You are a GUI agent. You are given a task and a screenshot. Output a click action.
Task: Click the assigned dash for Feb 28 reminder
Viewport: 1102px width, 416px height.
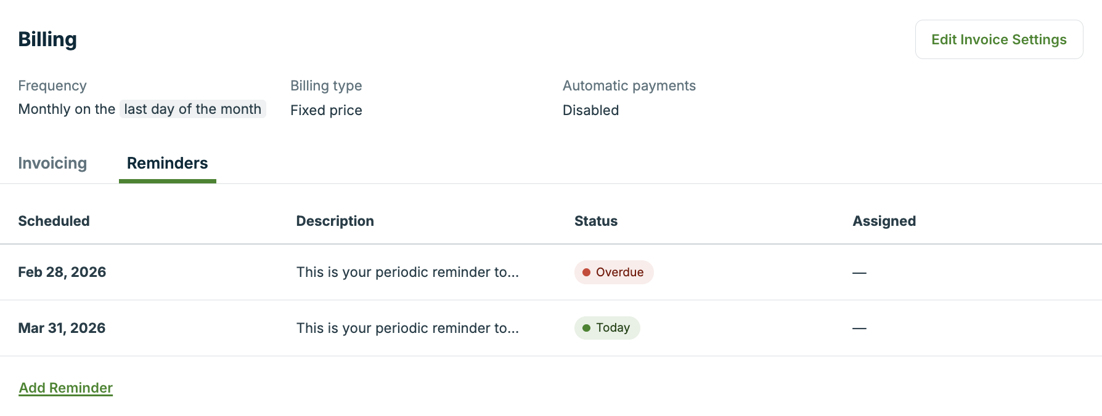click(x=859, y=273)
